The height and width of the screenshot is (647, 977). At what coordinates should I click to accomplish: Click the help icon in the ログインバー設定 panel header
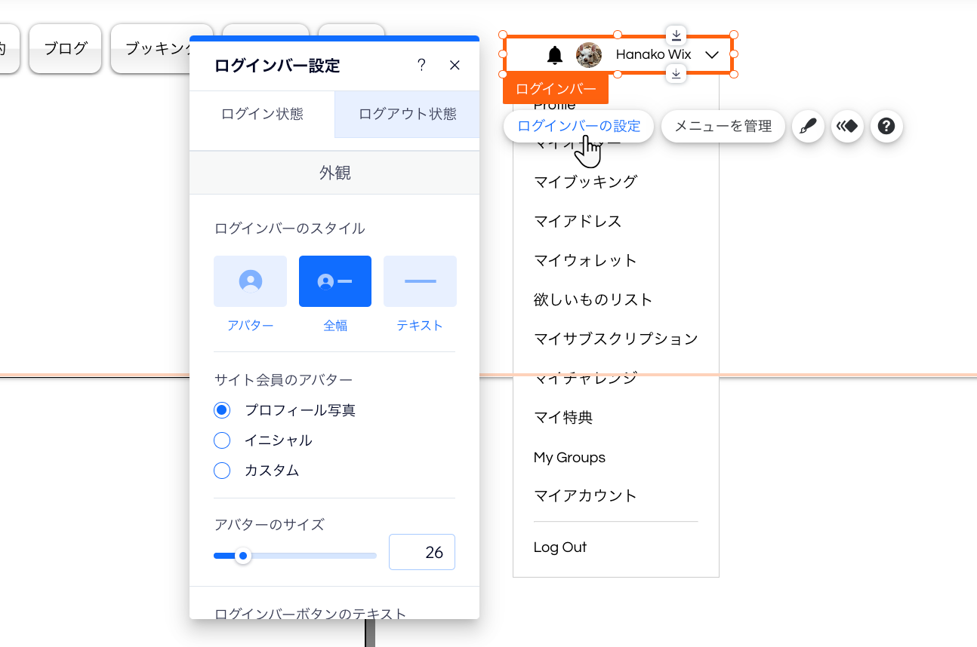tap(421, 66)
